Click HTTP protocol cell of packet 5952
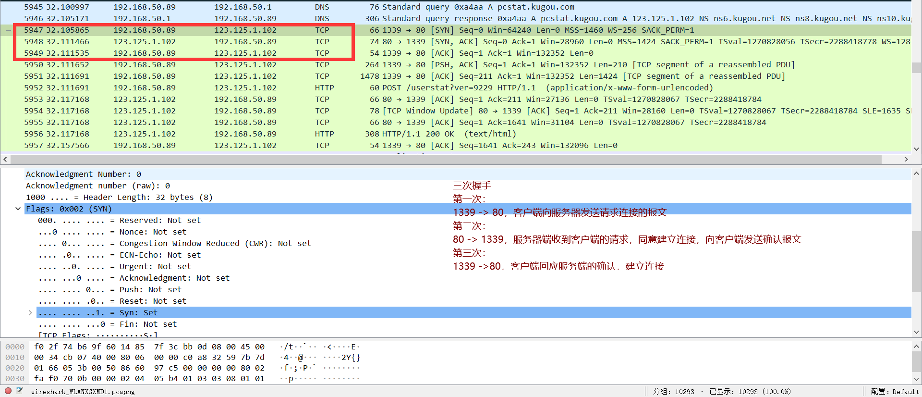Viewport: 922px width, 397px height. 325,87
